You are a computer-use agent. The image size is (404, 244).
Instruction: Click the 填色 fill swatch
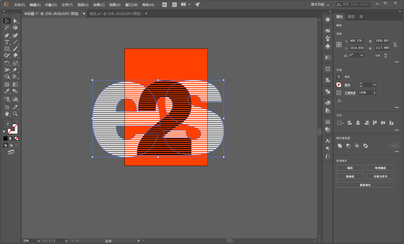[339, 77]
